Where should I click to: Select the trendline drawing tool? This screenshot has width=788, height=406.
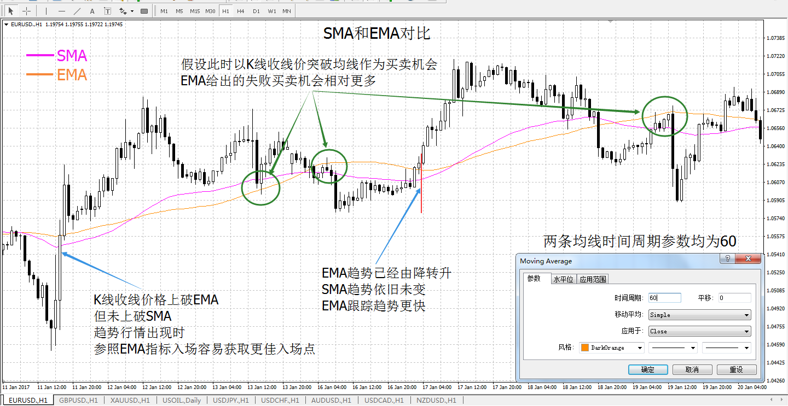pyautogui.click(x=77, y=11)
